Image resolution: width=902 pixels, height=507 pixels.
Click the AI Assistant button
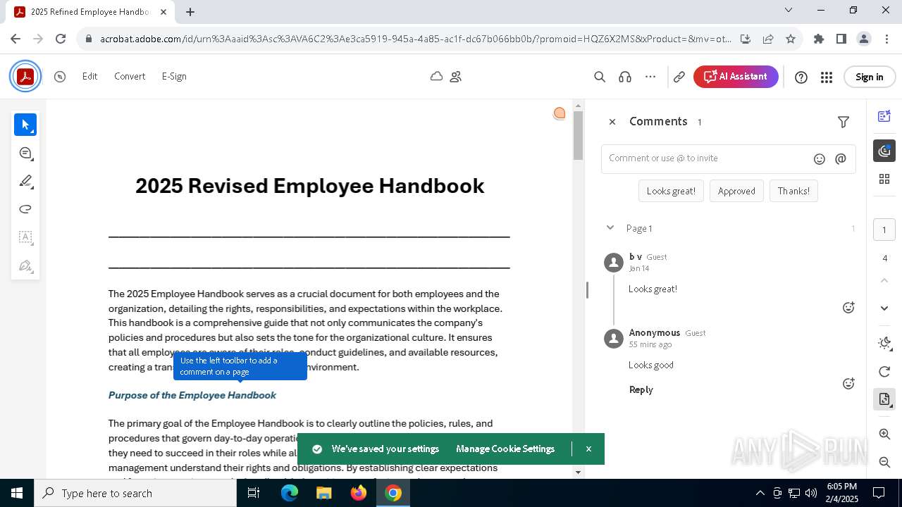(x=736, y=77)
